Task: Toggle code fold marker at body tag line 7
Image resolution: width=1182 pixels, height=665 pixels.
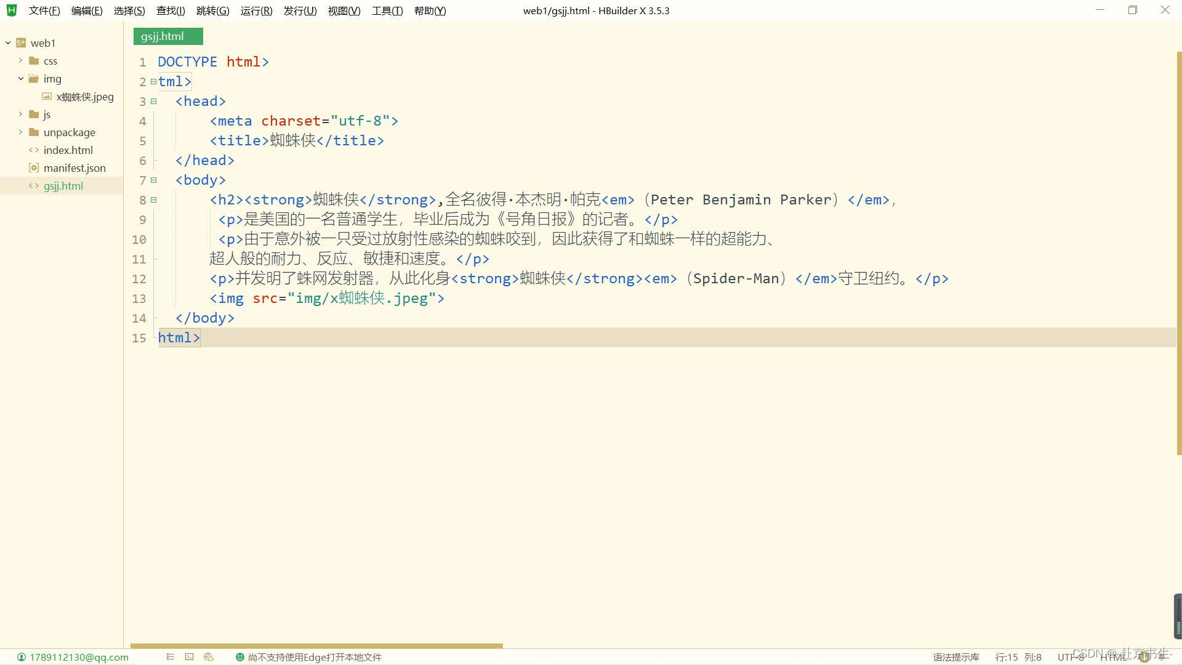Action: coord(154,180)
